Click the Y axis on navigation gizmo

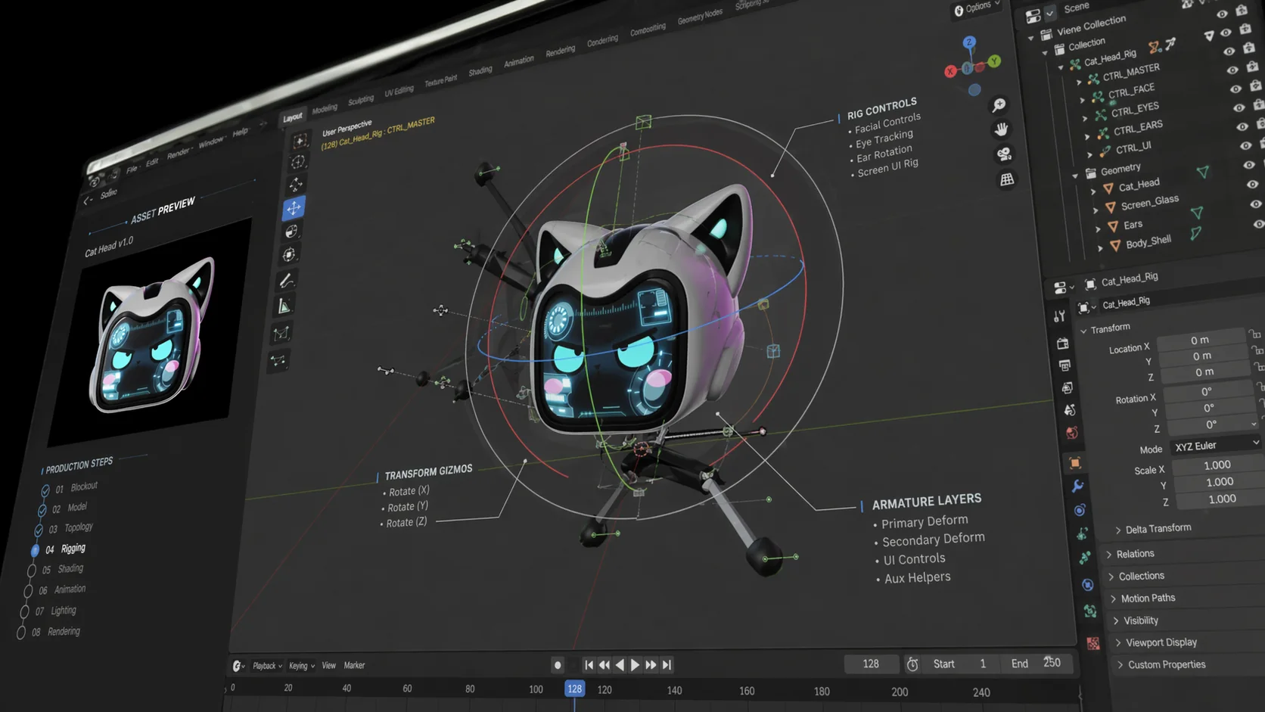[x=994, y=61]
